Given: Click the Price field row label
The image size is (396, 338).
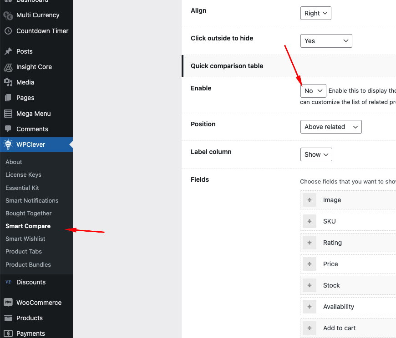Looking at the screenshot, I should [x=330, y=264].
